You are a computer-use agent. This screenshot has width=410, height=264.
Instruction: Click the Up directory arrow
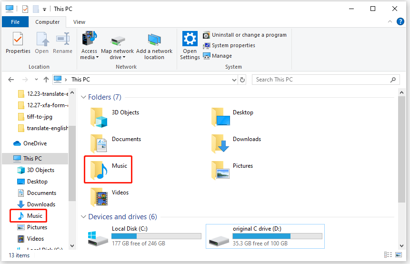[46, 80]
